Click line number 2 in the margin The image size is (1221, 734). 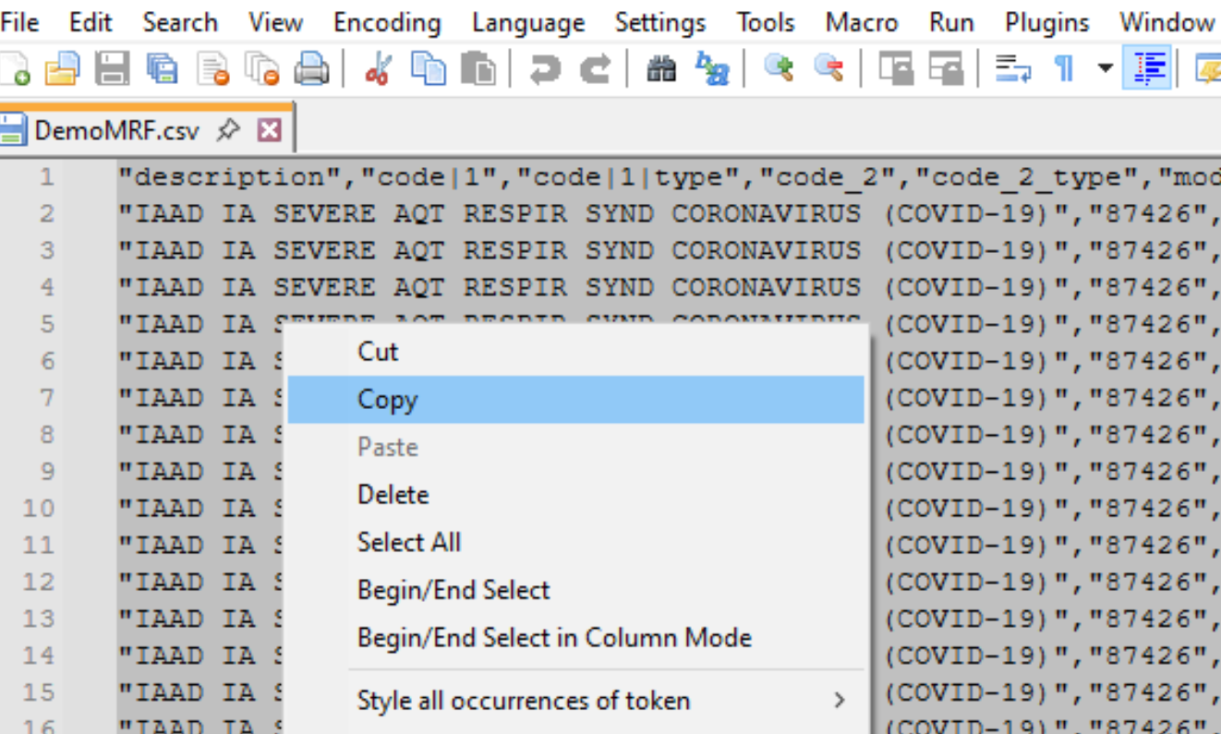46,213
